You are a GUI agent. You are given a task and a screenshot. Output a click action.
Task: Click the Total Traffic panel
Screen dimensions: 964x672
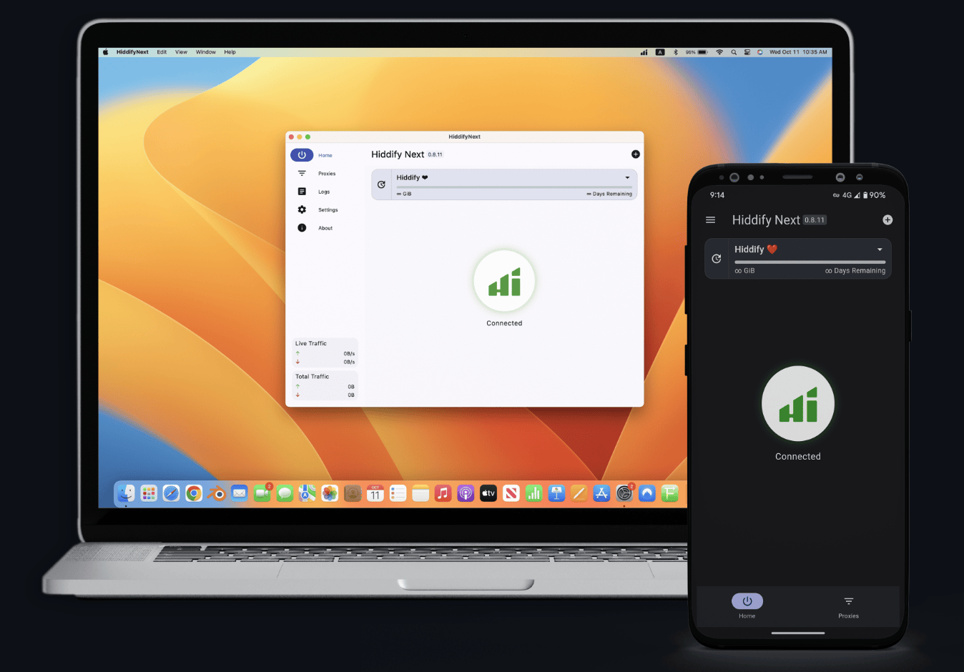pyautogui.click(x=325, y=385)
